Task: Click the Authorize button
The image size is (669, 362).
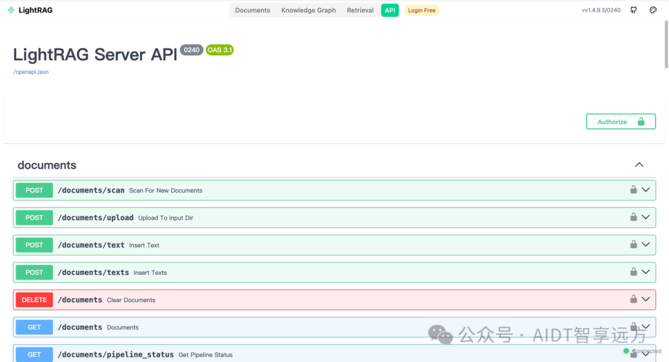Action: tap(621, 121)
